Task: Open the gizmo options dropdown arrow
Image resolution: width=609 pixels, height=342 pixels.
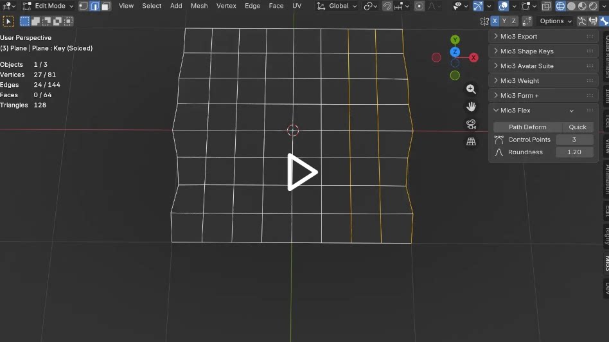Action: 489,6
